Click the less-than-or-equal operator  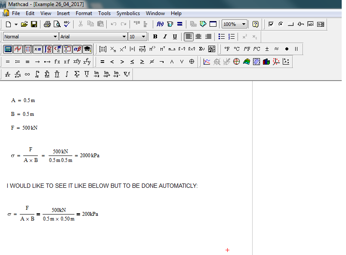(132, 62)
